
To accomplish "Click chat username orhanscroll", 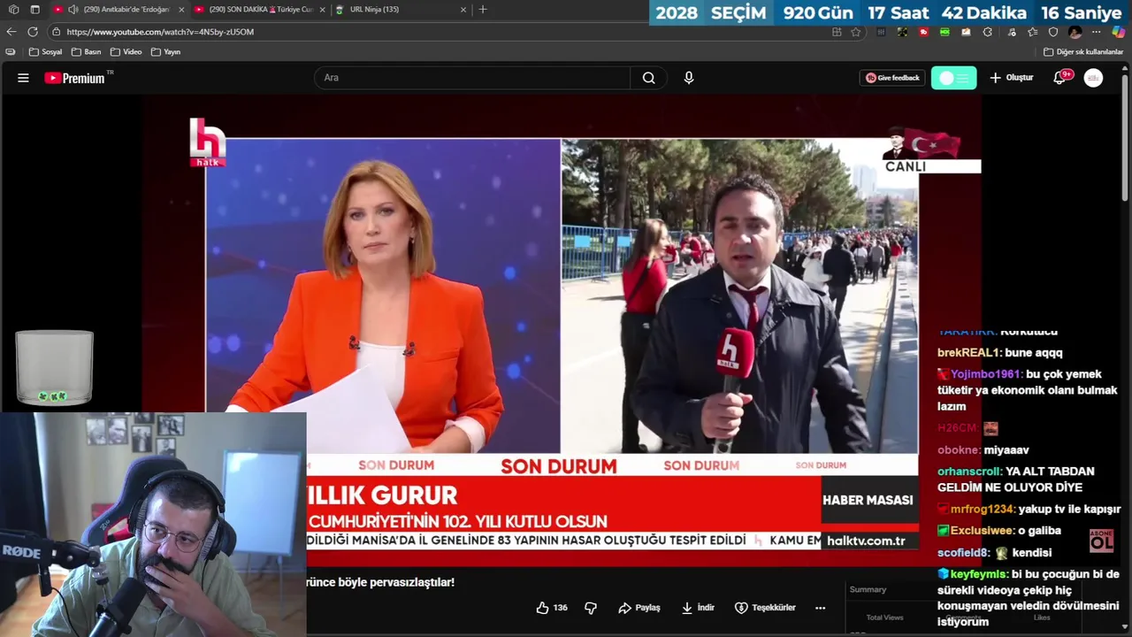I will 970,472.
